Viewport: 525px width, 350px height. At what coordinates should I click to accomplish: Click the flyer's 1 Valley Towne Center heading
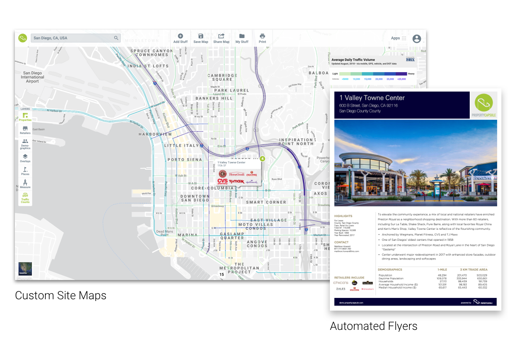[x=372, y=98]
